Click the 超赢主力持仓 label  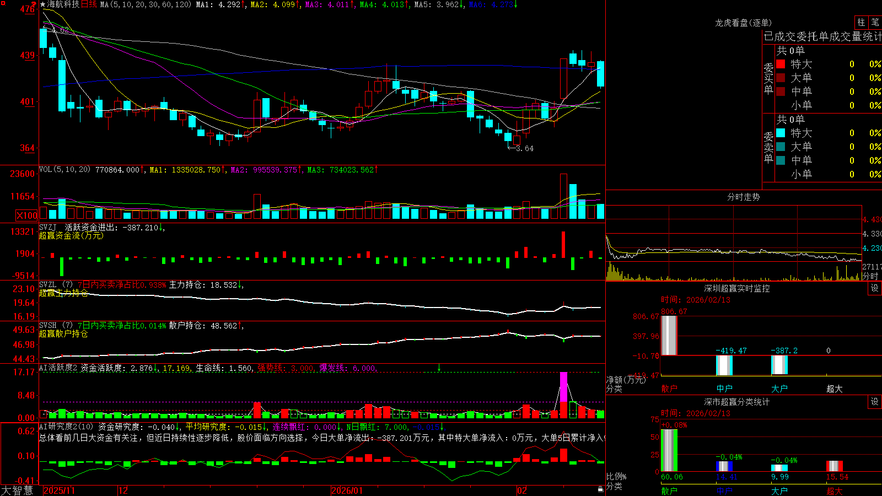click(63, 293)
